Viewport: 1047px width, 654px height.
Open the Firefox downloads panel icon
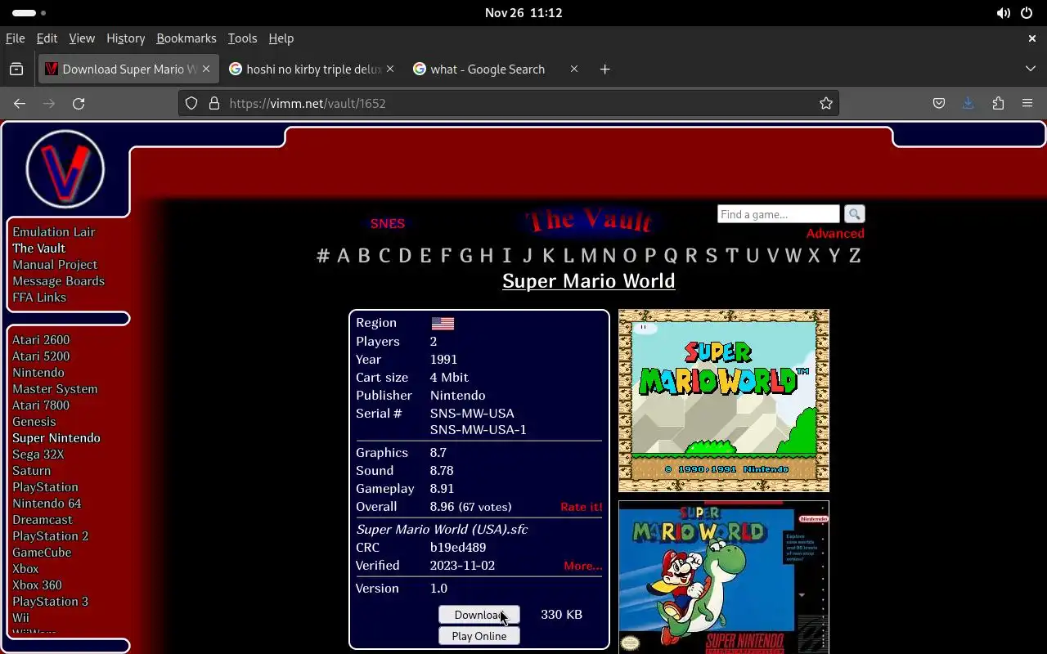click(x=968, y=103)
